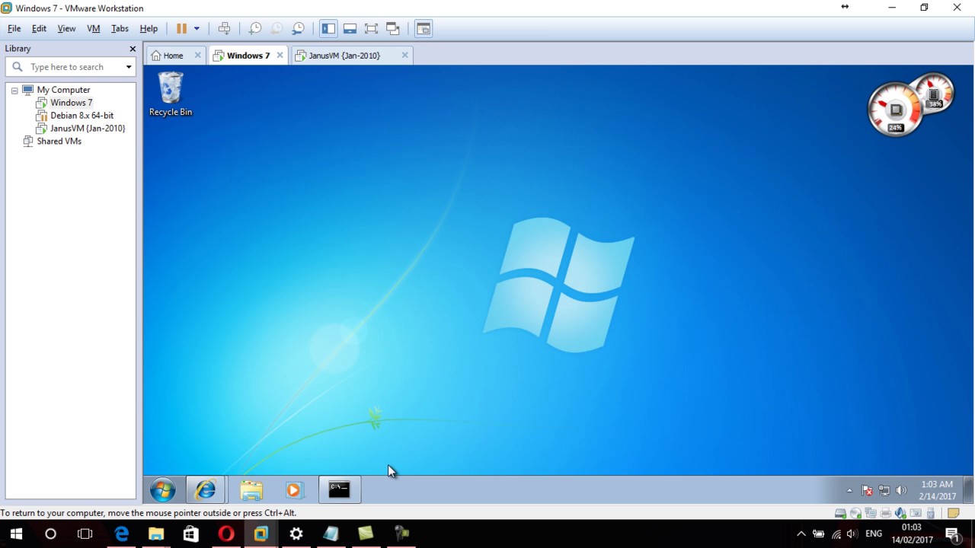Click the printer device status icon
The image size is (975, 548).
point(885,513)
